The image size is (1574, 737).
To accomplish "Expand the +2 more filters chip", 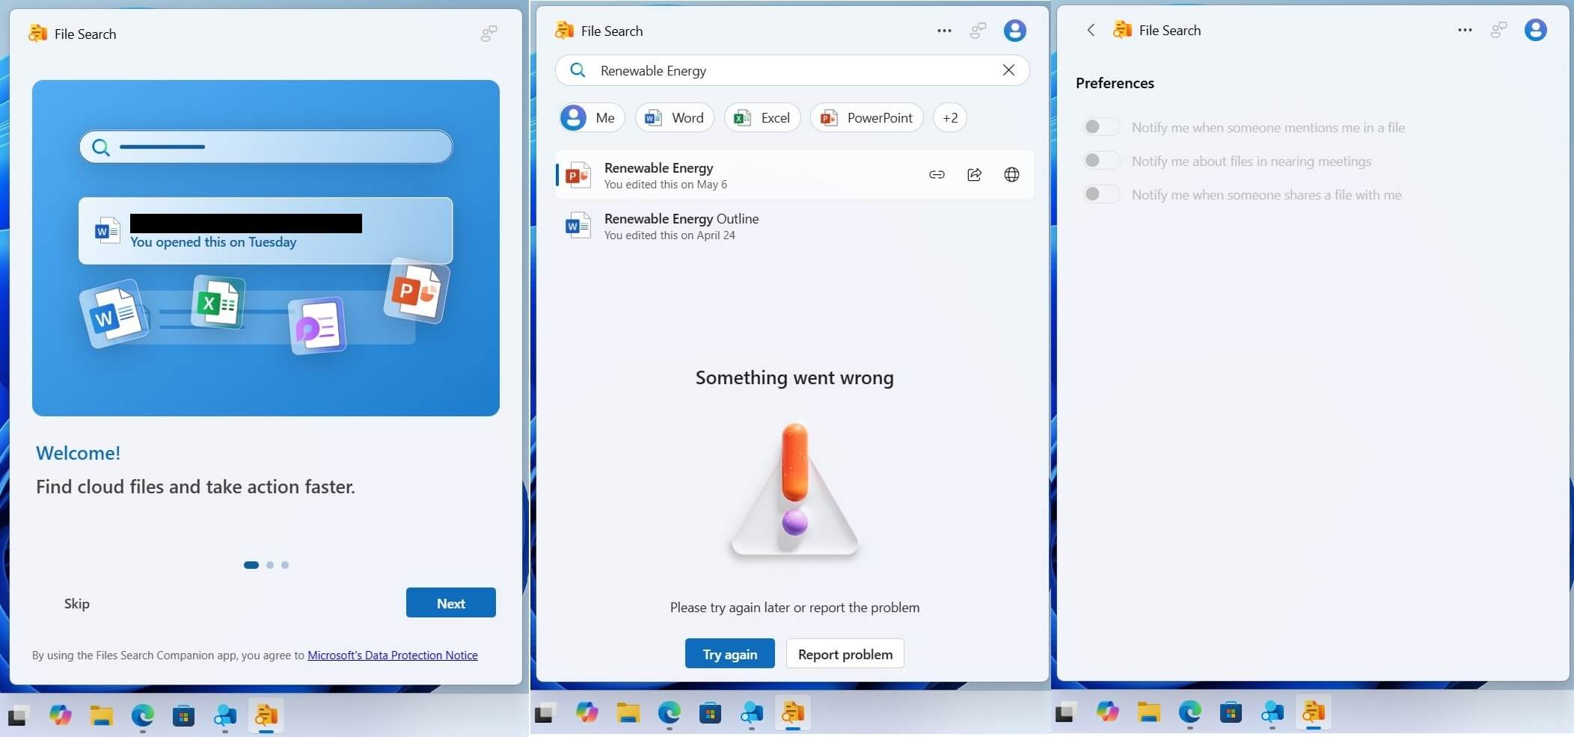I will [950, 117].
